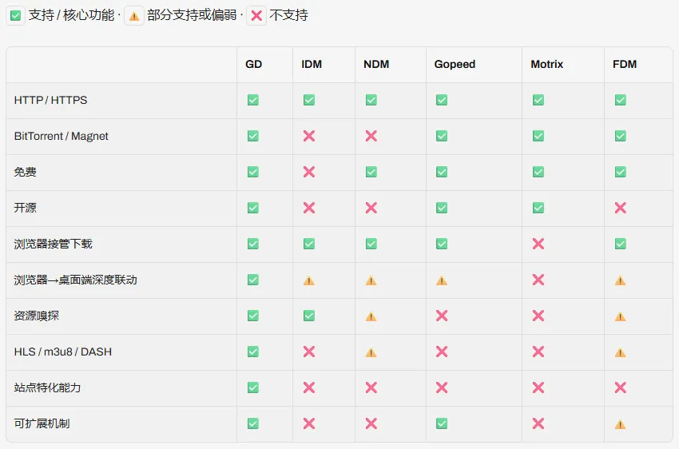
Task: Click the 浏览器→桌面端深度联动 row label
Action: tap(75, 280)
